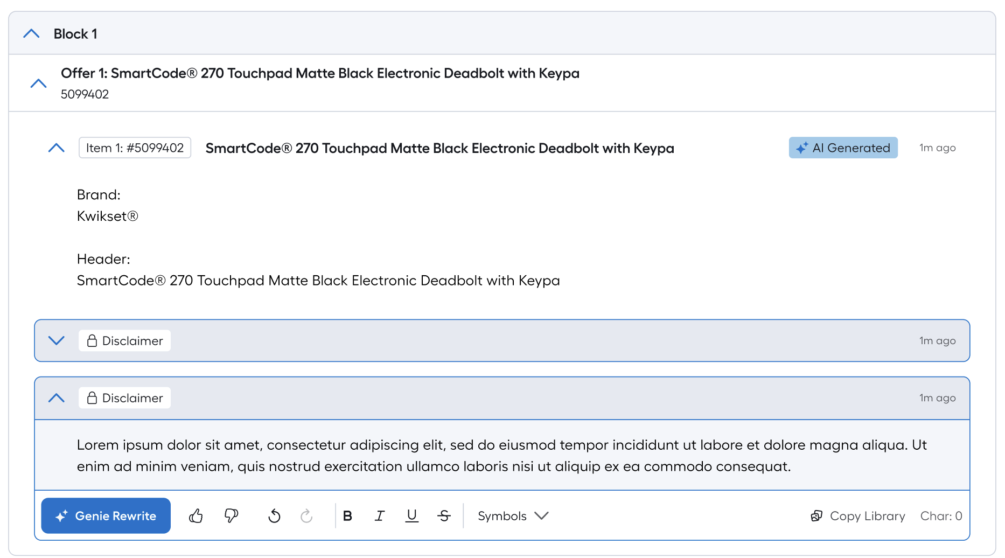
Task: Click the Brand: label
Action: click(x=99, y=194)
